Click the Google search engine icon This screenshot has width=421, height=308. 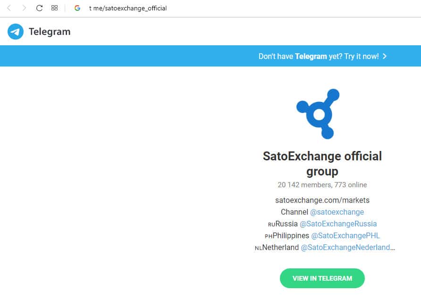[x=77, y=8]
